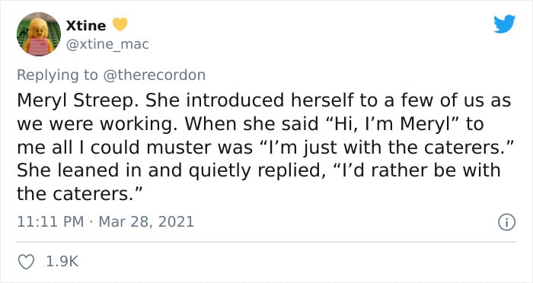Click the 1.9K likes count
533x283 pixels.
click(x=62, y=262)
